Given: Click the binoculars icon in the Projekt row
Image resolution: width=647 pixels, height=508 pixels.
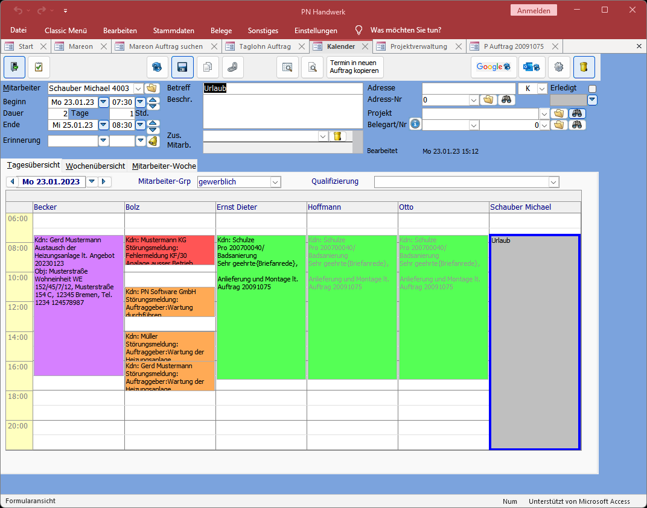Looking at the screenshot, I should click(577, 113).
